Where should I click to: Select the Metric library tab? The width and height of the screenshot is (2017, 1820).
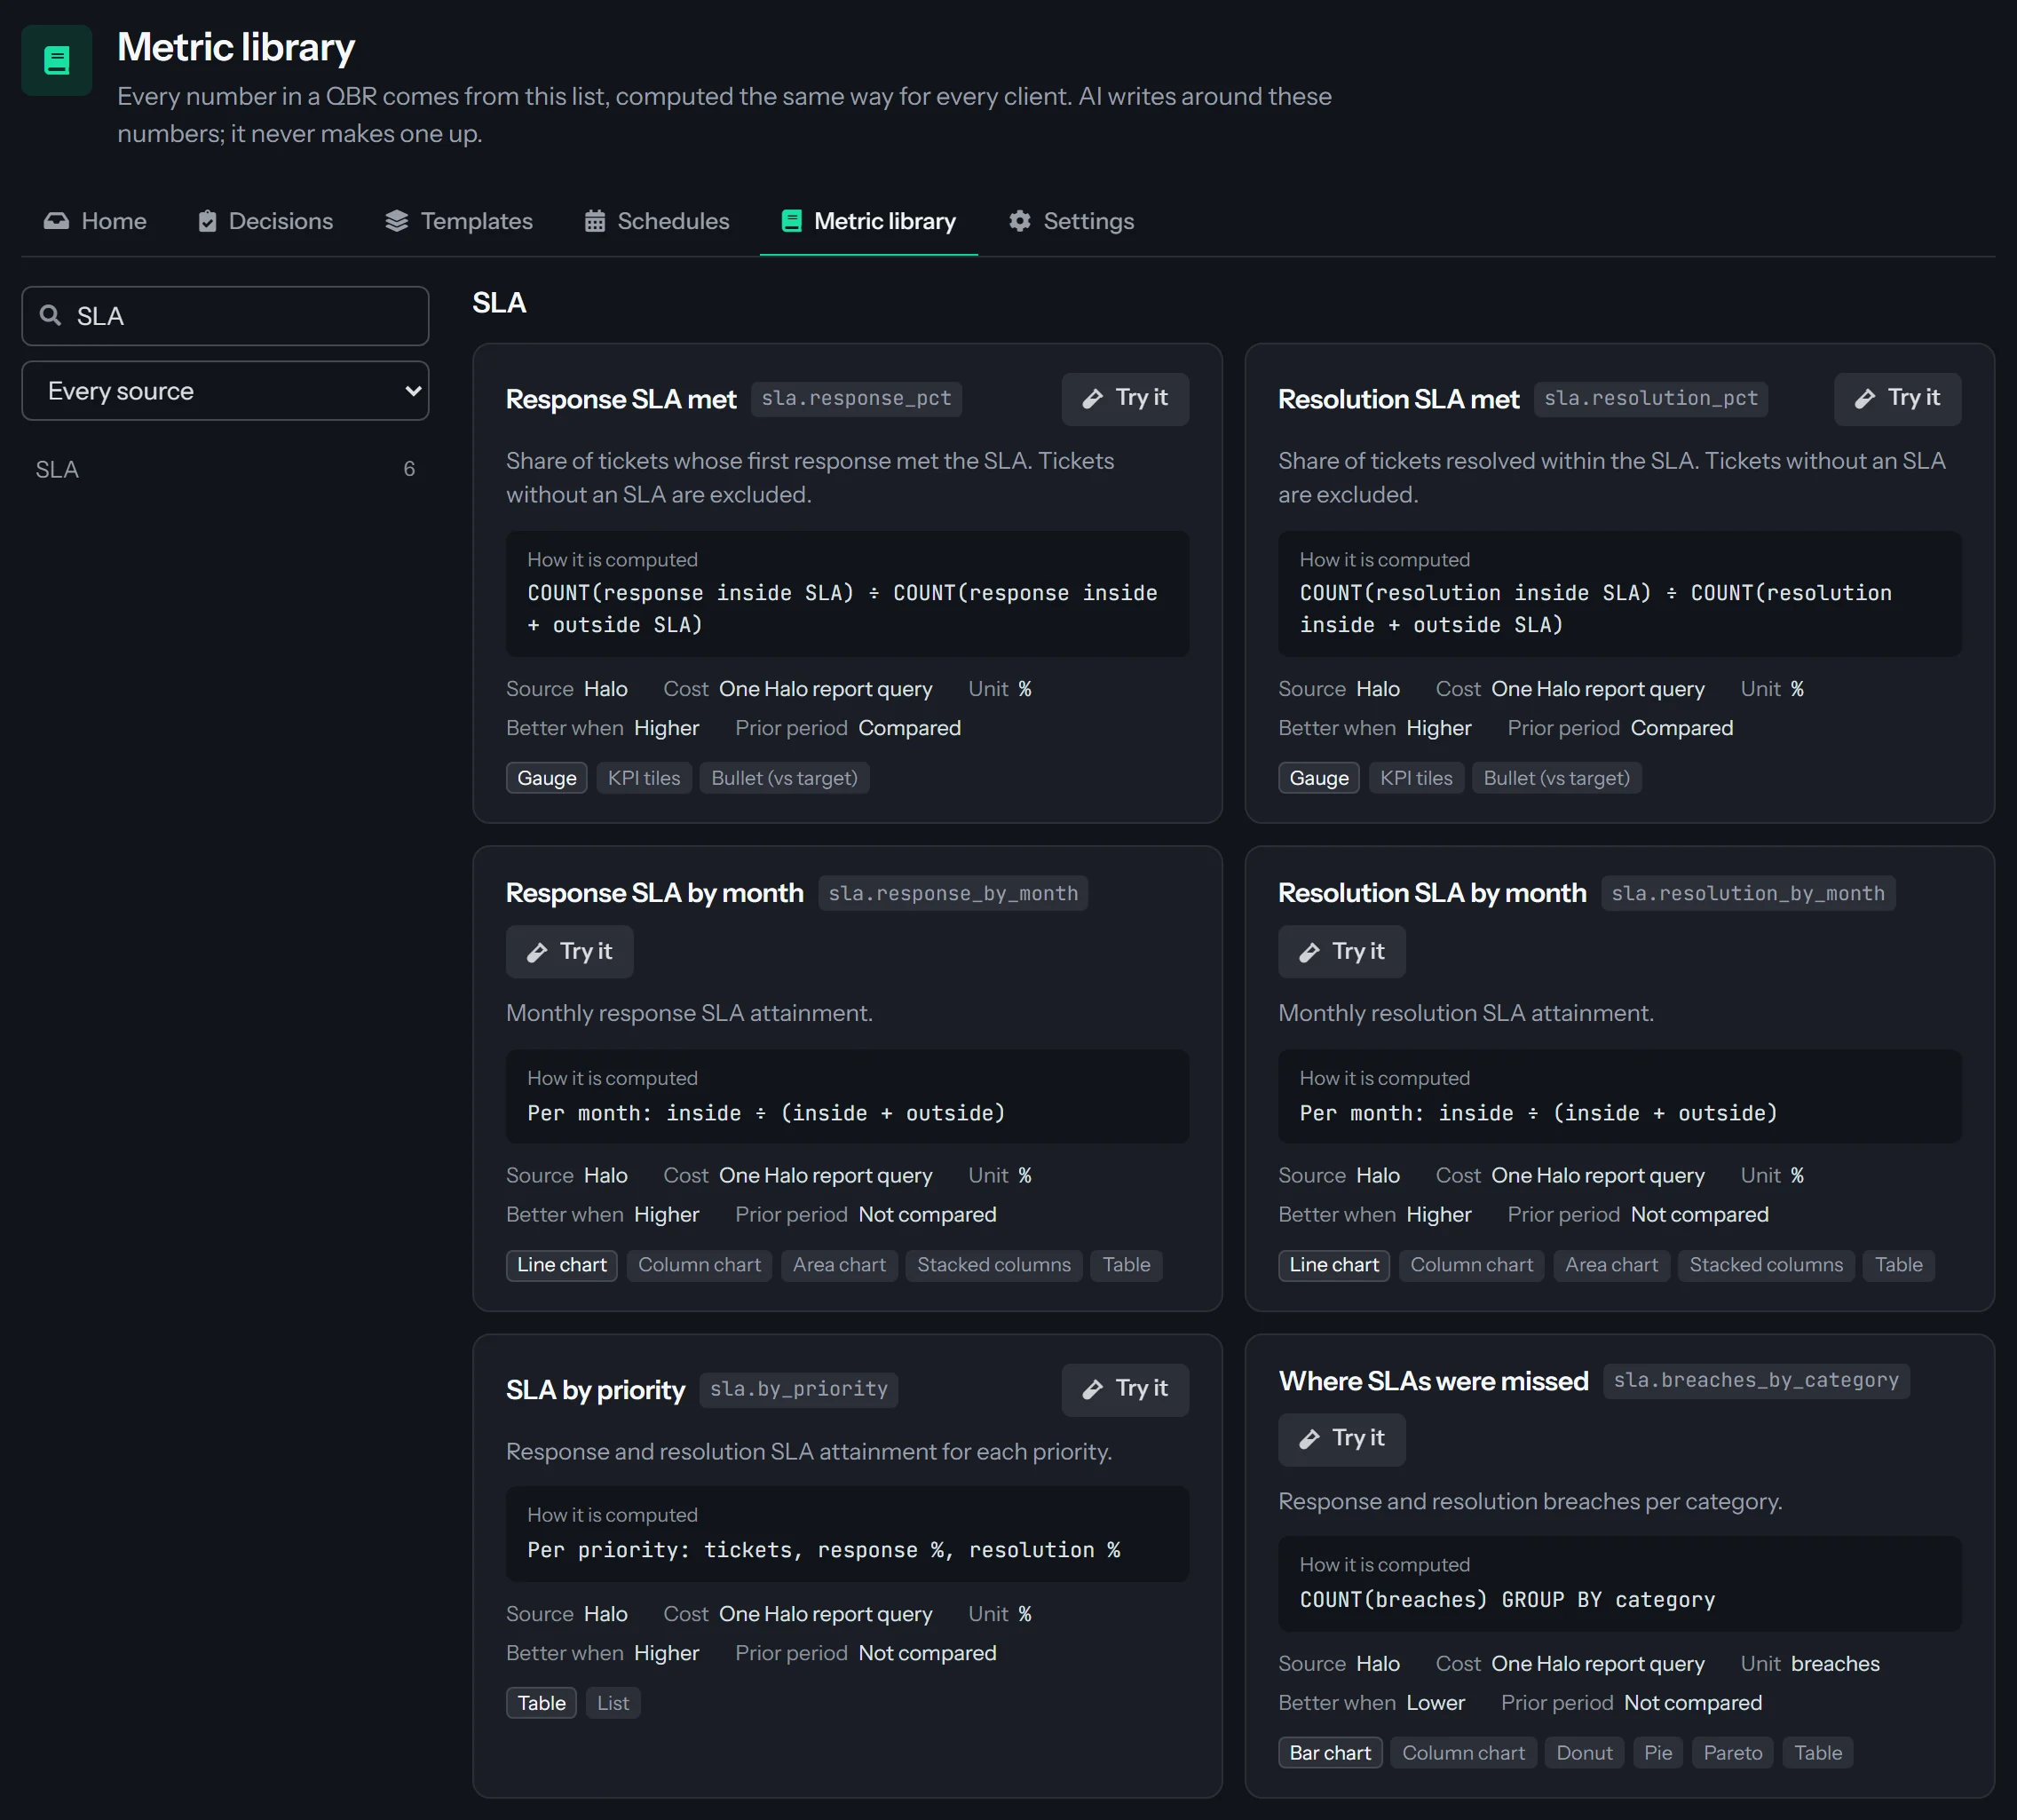[x=869, y=221]
